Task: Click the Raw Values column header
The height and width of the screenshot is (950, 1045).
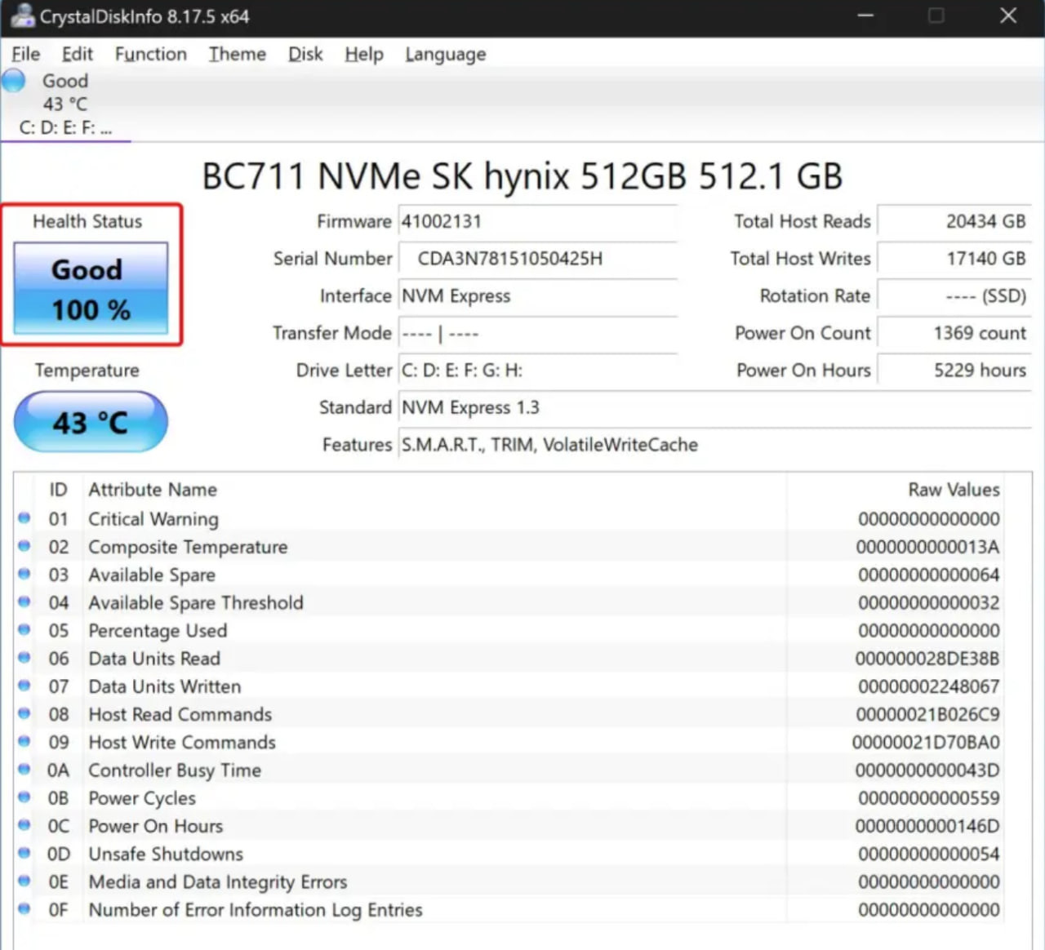Action: point(953,490)
